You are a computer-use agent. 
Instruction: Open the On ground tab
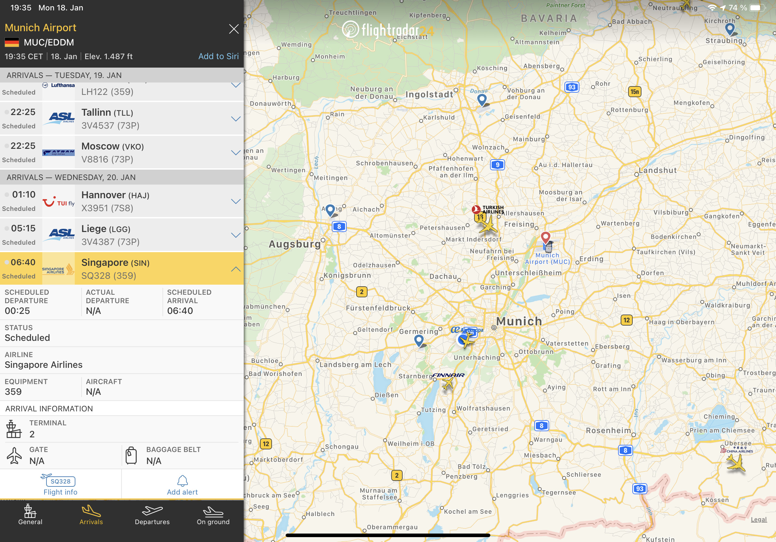[213, 516]
